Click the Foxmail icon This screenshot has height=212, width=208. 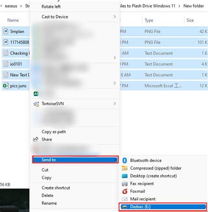tap(125, 191)
